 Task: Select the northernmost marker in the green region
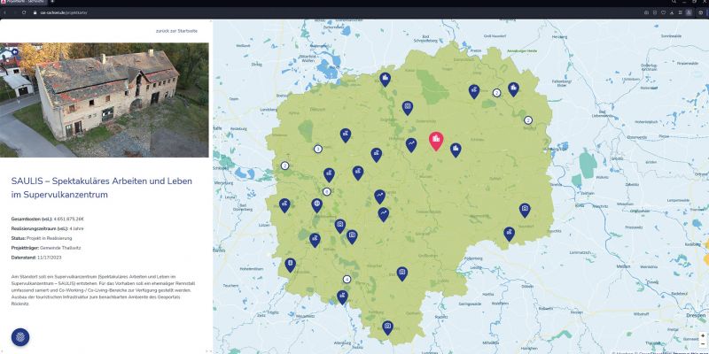click(386, 79)
